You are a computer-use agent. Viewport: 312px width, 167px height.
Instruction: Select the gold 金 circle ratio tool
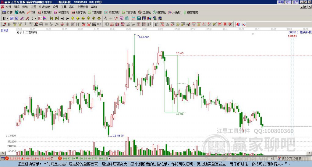click(178, 24)
